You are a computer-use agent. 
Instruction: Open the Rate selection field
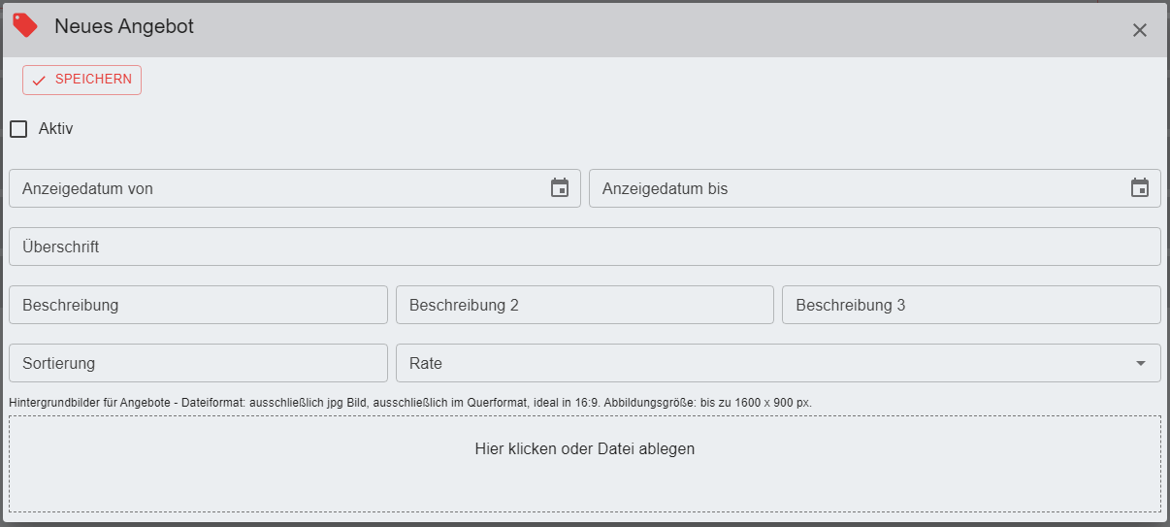(757, 363)
